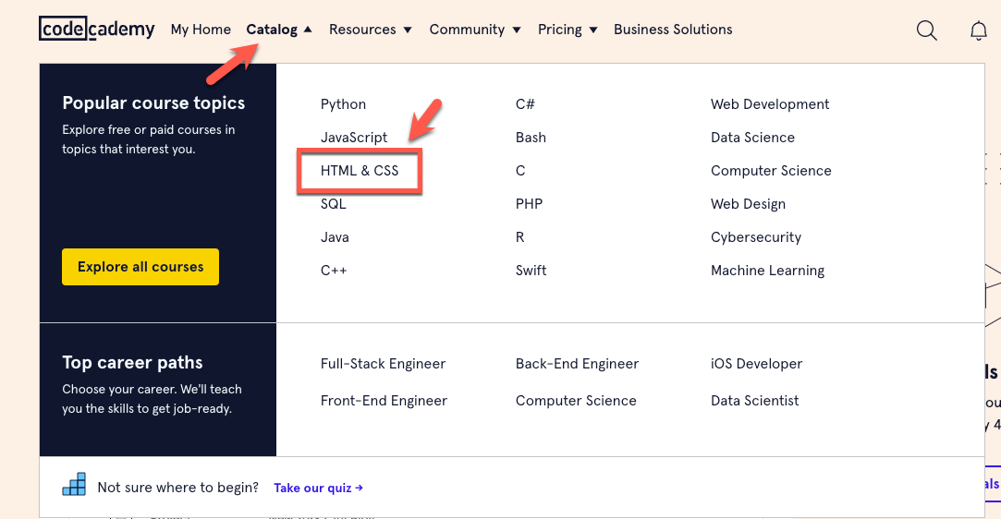Click the Not sure where to begin text

[x=178, y=488]
